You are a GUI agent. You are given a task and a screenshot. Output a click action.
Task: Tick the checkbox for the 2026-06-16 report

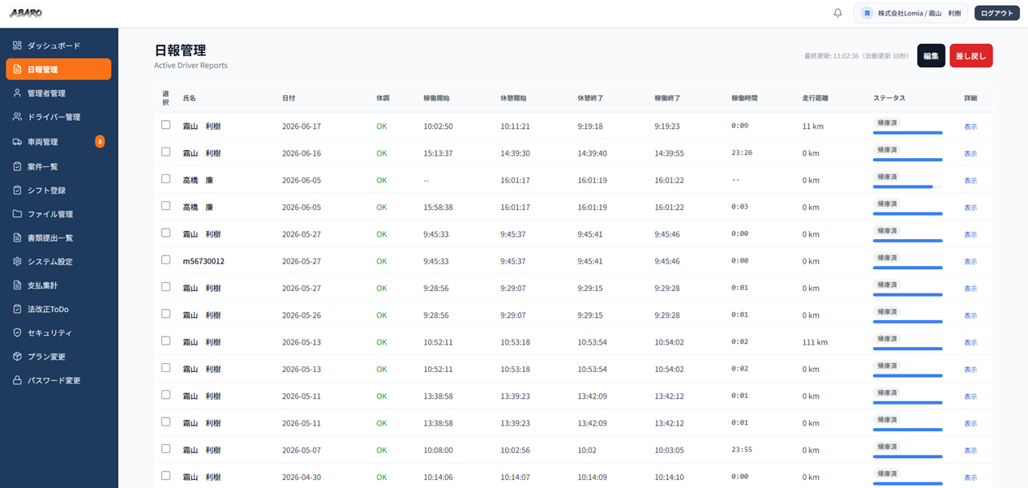coord(166,152)
